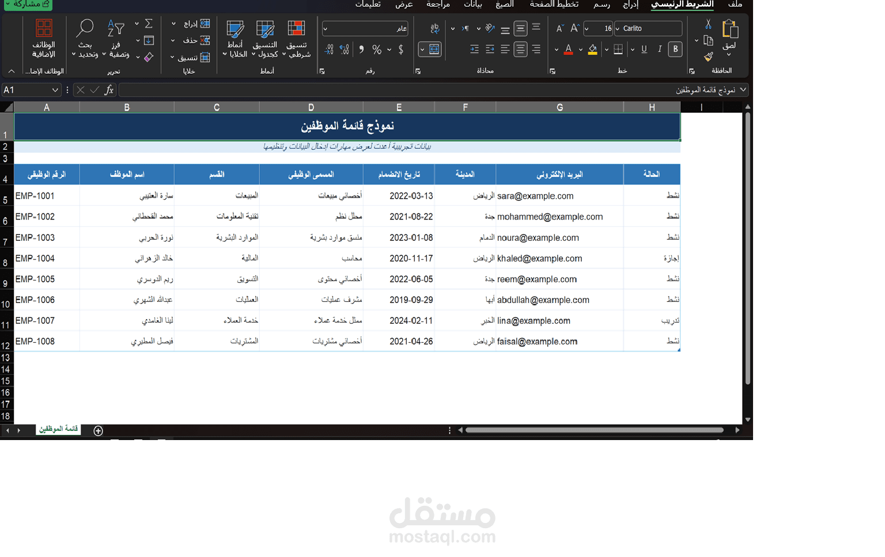Apply the red font color
This screenshot has height=557, width=885.
click(x=568, y=50)
